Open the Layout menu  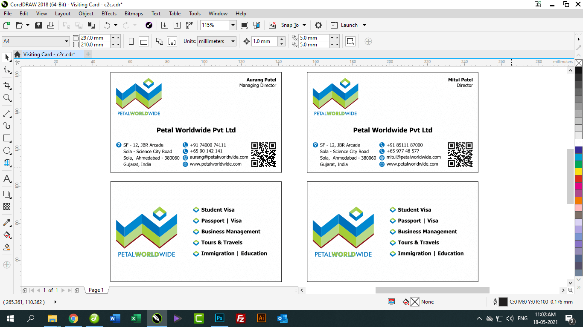(x=62, y=14)
